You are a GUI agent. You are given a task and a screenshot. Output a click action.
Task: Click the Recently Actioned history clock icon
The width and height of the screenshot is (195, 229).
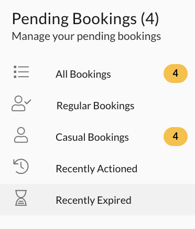click(x=21, y=166)
